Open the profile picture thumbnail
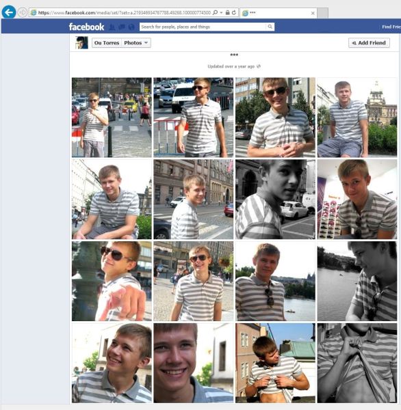Screen dimensions: 401x410 pyautogui.click(x=81, y=43)
